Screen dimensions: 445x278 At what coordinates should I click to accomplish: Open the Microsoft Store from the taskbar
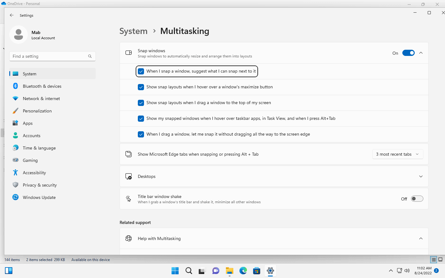256,271
